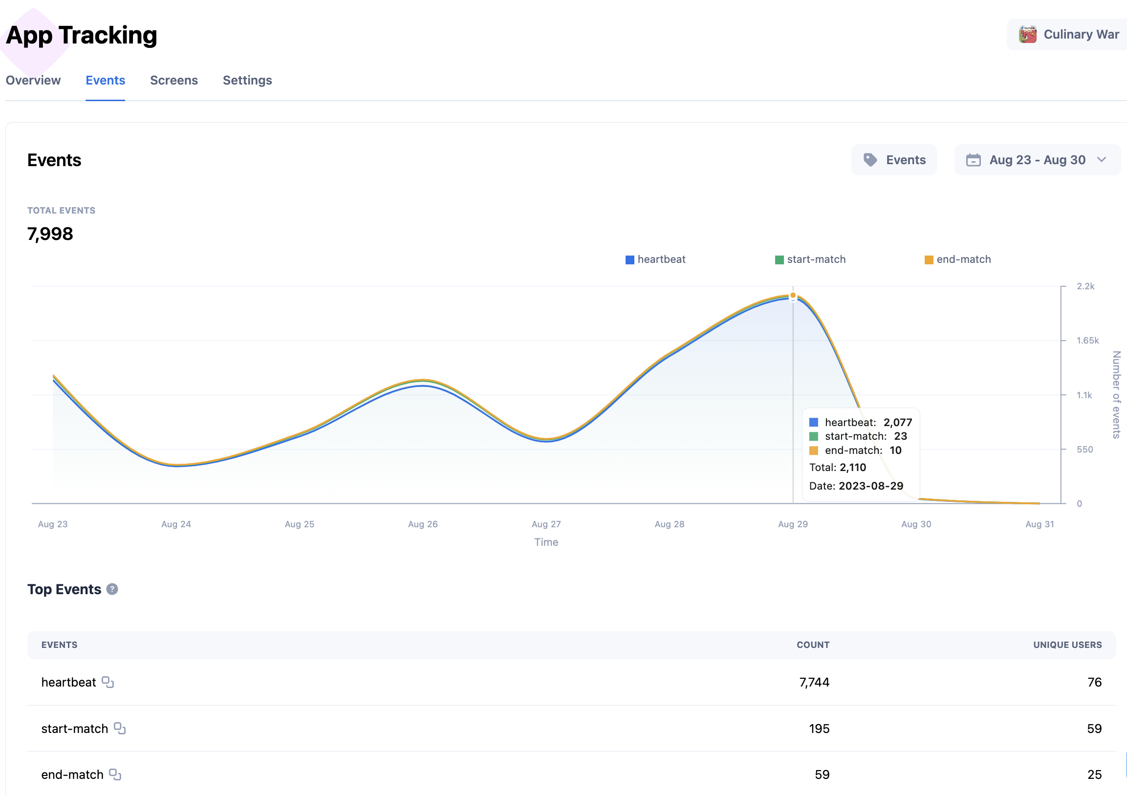Expand the Aug 23 - Aug 30 chevron
Image resolution: width=1127 pixels, height=795 pixels.
pos(1102,159)
